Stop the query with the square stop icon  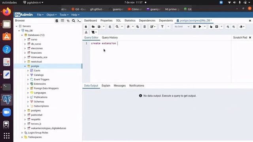pos(194,27)
